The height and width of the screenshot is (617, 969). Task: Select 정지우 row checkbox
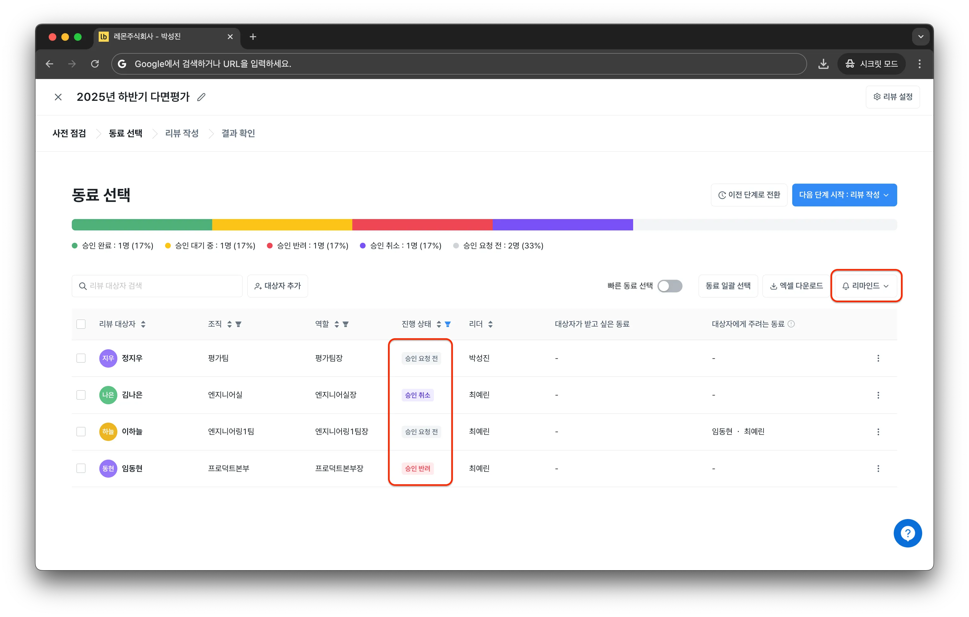point(81,358)
